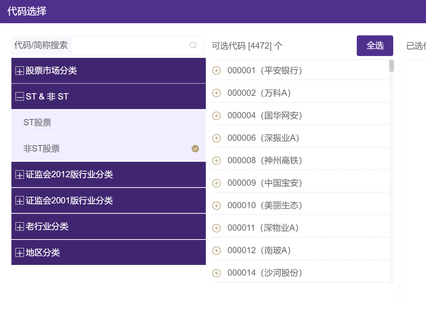Focus the 代码/简称搜索 input field
Screen dimensions: 426x318
tap(130, 45)
